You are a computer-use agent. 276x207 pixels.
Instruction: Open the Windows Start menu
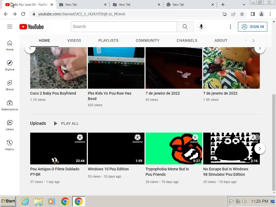[8, 201]
